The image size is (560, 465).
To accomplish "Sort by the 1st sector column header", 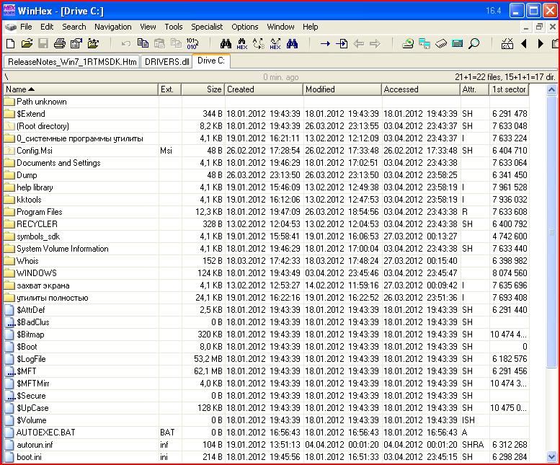I will (510, 89).
